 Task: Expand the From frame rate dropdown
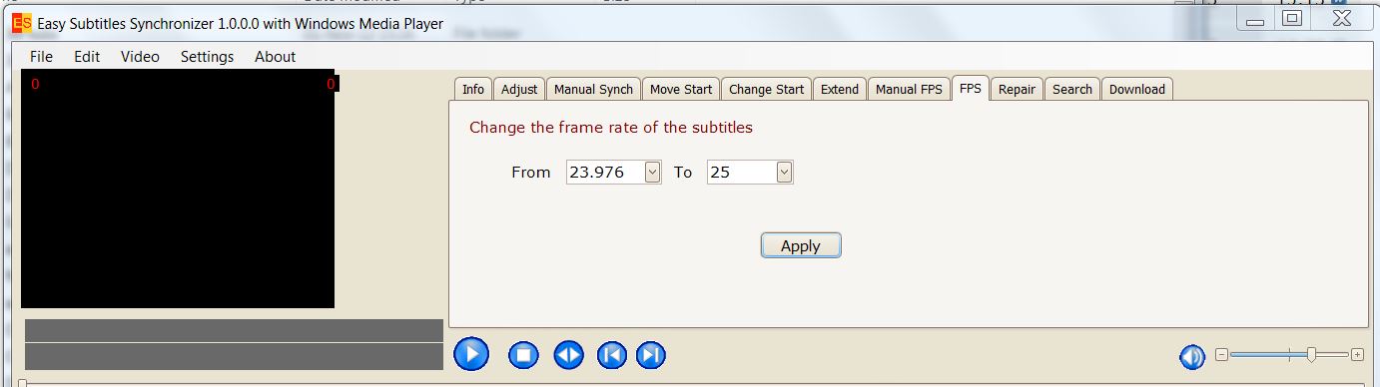652,173
